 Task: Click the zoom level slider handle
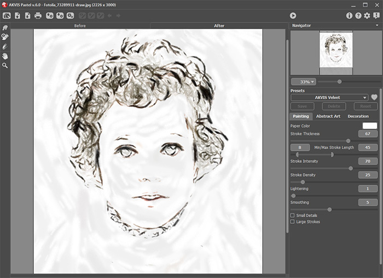coord(340,82)
